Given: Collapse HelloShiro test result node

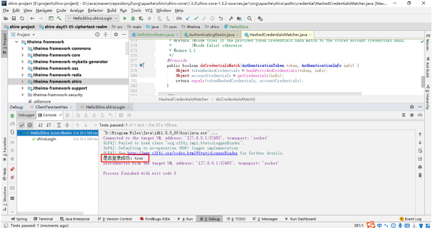Looking at the screenshot, I should tap(20, 133).
